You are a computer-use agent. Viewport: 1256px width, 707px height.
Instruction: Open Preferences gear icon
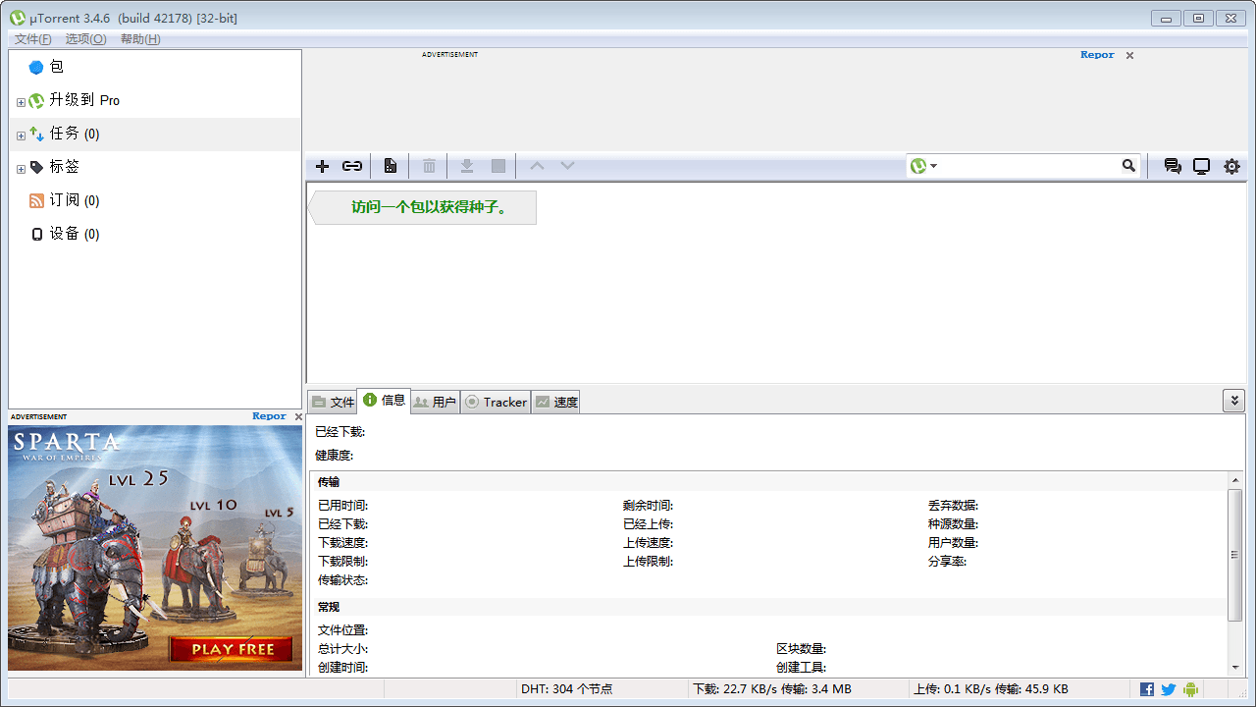click(x=1231, y=166)
